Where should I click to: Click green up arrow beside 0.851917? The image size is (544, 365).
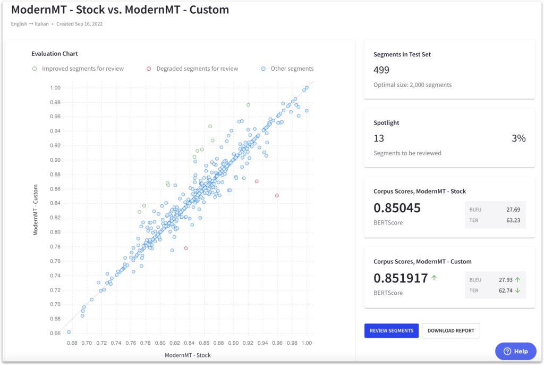click(434, 277)
